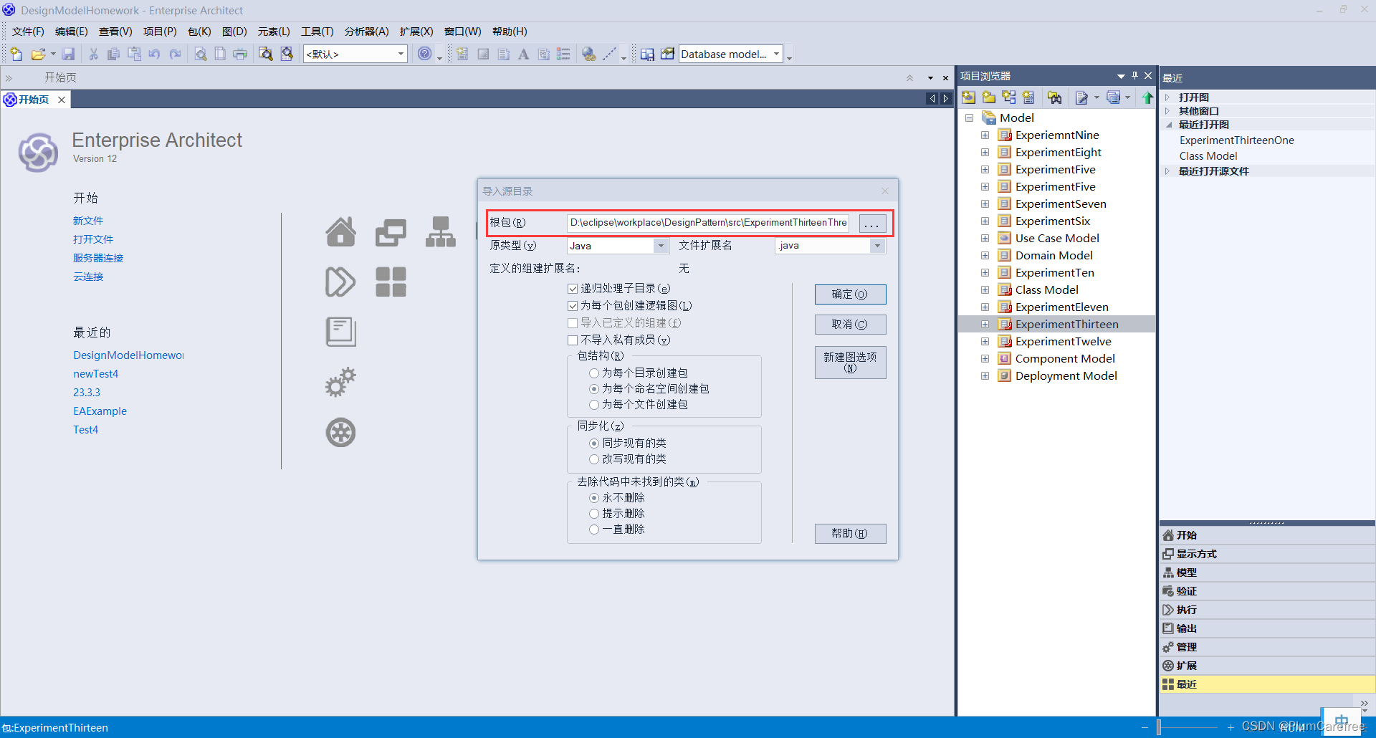Collapse the Model root tree node
The height and width of the screenshot is (738, 1376).
(969, 118)
